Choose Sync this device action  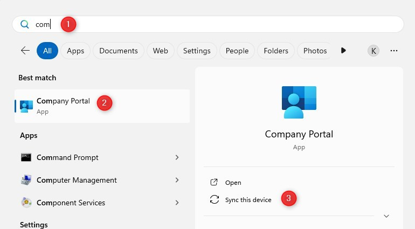click(248, 200)
